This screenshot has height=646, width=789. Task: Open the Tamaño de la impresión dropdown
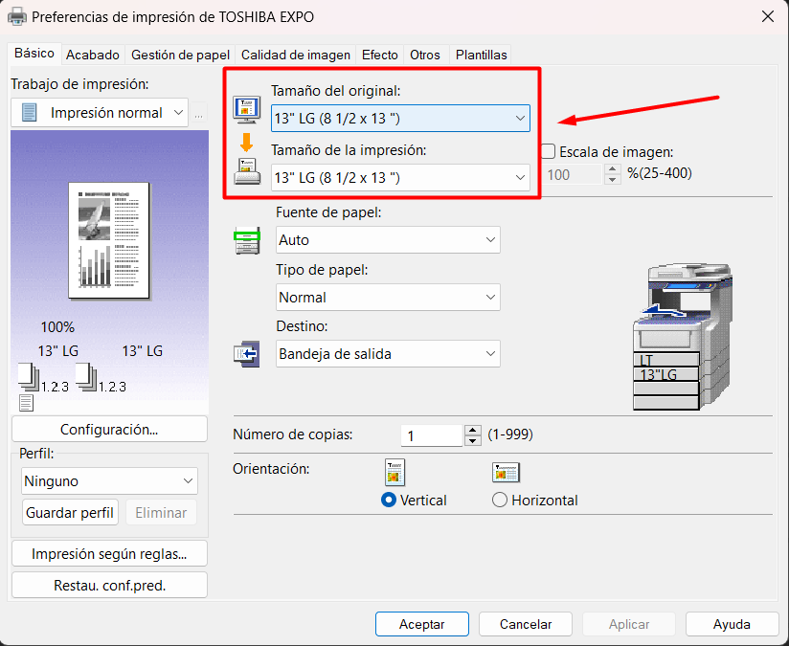[400, 178]
